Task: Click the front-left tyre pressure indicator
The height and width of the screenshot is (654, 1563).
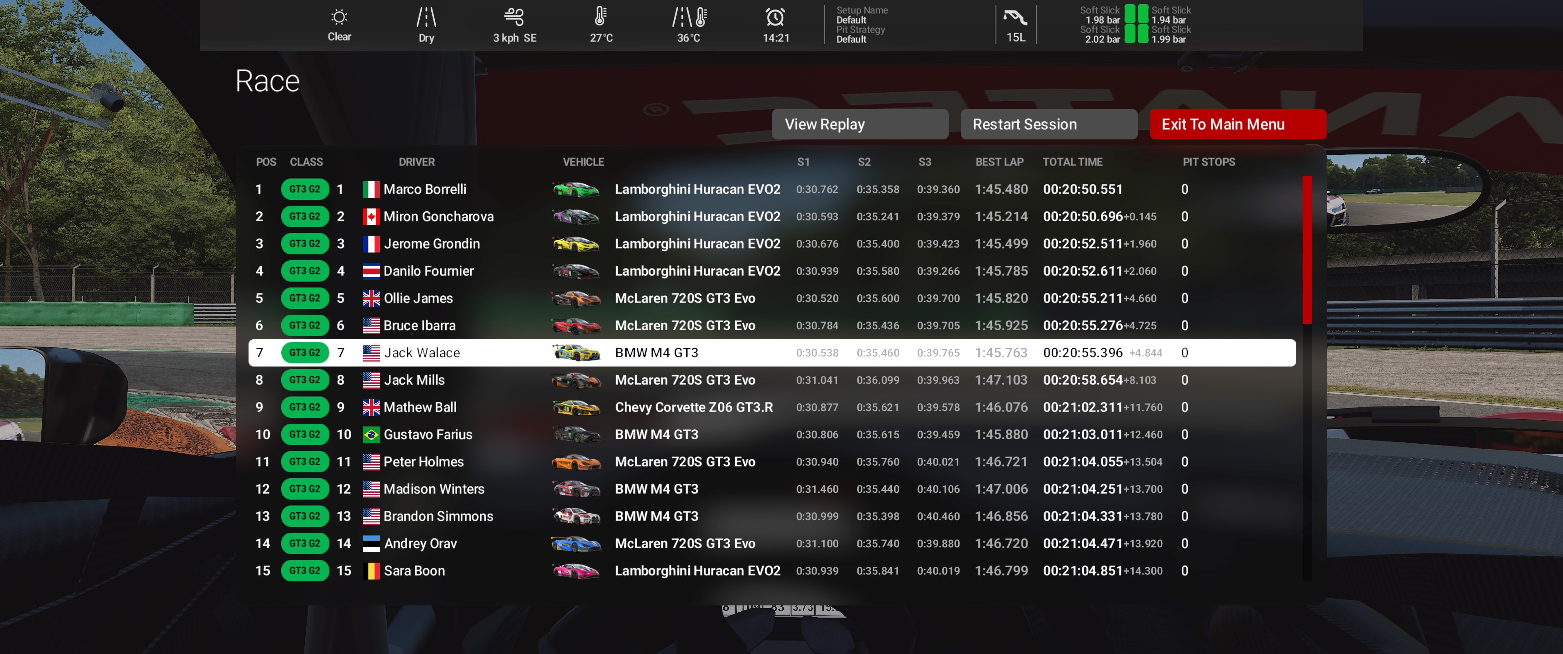Action: tap(1130, 13)
